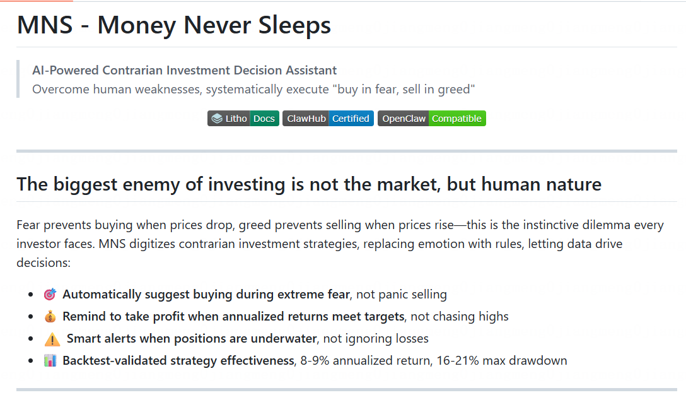The width and height of the screenshot is (686, 395).
Task: Click heading about biggest enemy of investing
Action: point(309,184)
